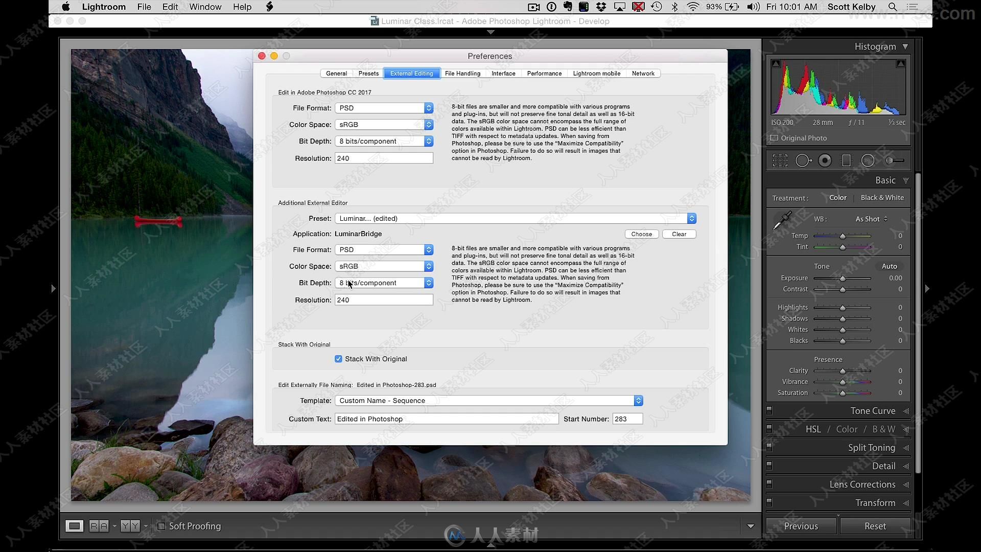Viewport: 981px width, 552px height.
Task: Select the Adjustment Brush tool
Action: click(x=894, y=160)
